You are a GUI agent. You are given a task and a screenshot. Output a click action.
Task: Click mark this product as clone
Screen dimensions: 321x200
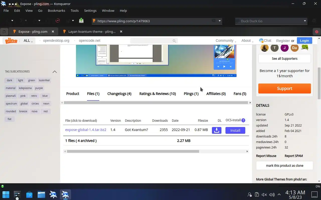(x=285, y=165)
